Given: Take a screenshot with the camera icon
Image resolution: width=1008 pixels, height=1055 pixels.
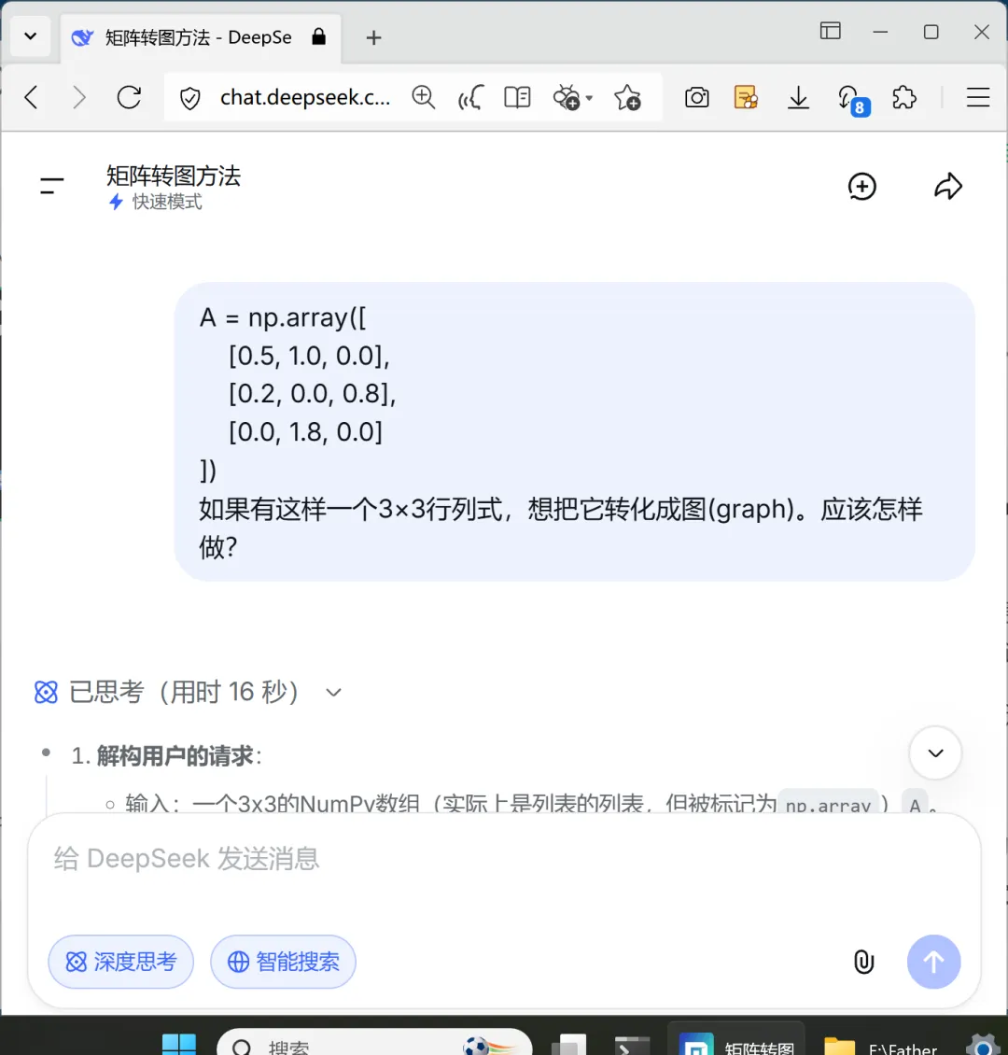Looking at the screenshot, I should click(x=696, y=98).
